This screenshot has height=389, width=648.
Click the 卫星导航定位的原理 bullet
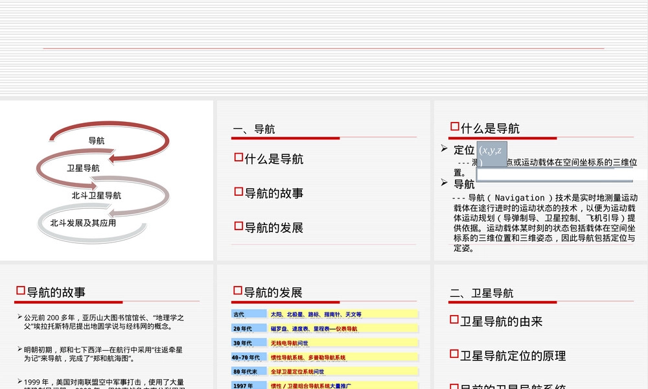pos(508,355)
